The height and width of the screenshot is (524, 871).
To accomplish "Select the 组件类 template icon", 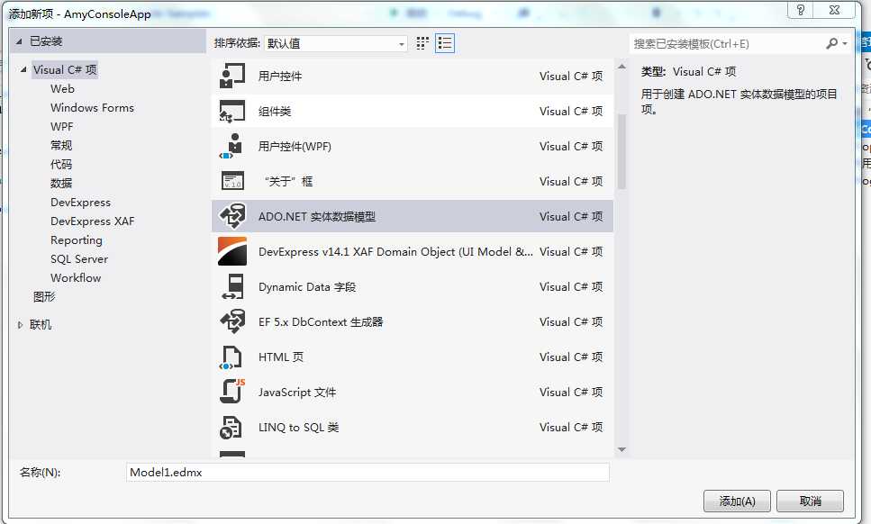I will coord(232,111).
